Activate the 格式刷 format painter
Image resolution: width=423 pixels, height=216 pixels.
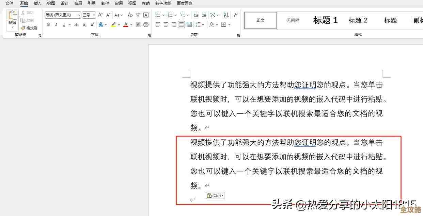tap(29, 28)
